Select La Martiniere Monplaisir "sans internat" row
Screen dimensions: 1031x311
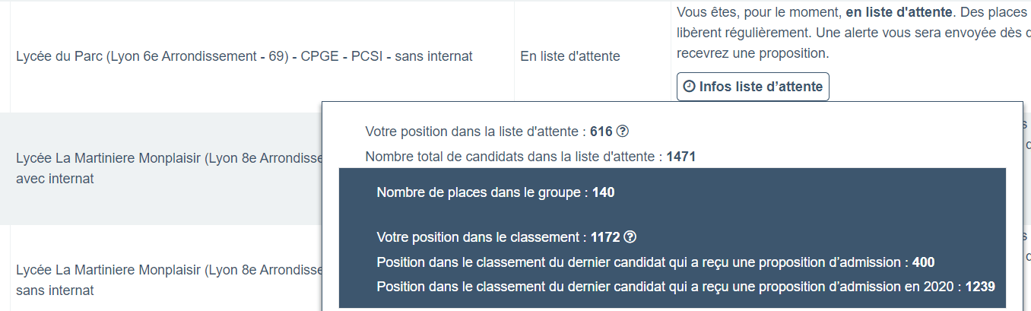pos(169,280)
